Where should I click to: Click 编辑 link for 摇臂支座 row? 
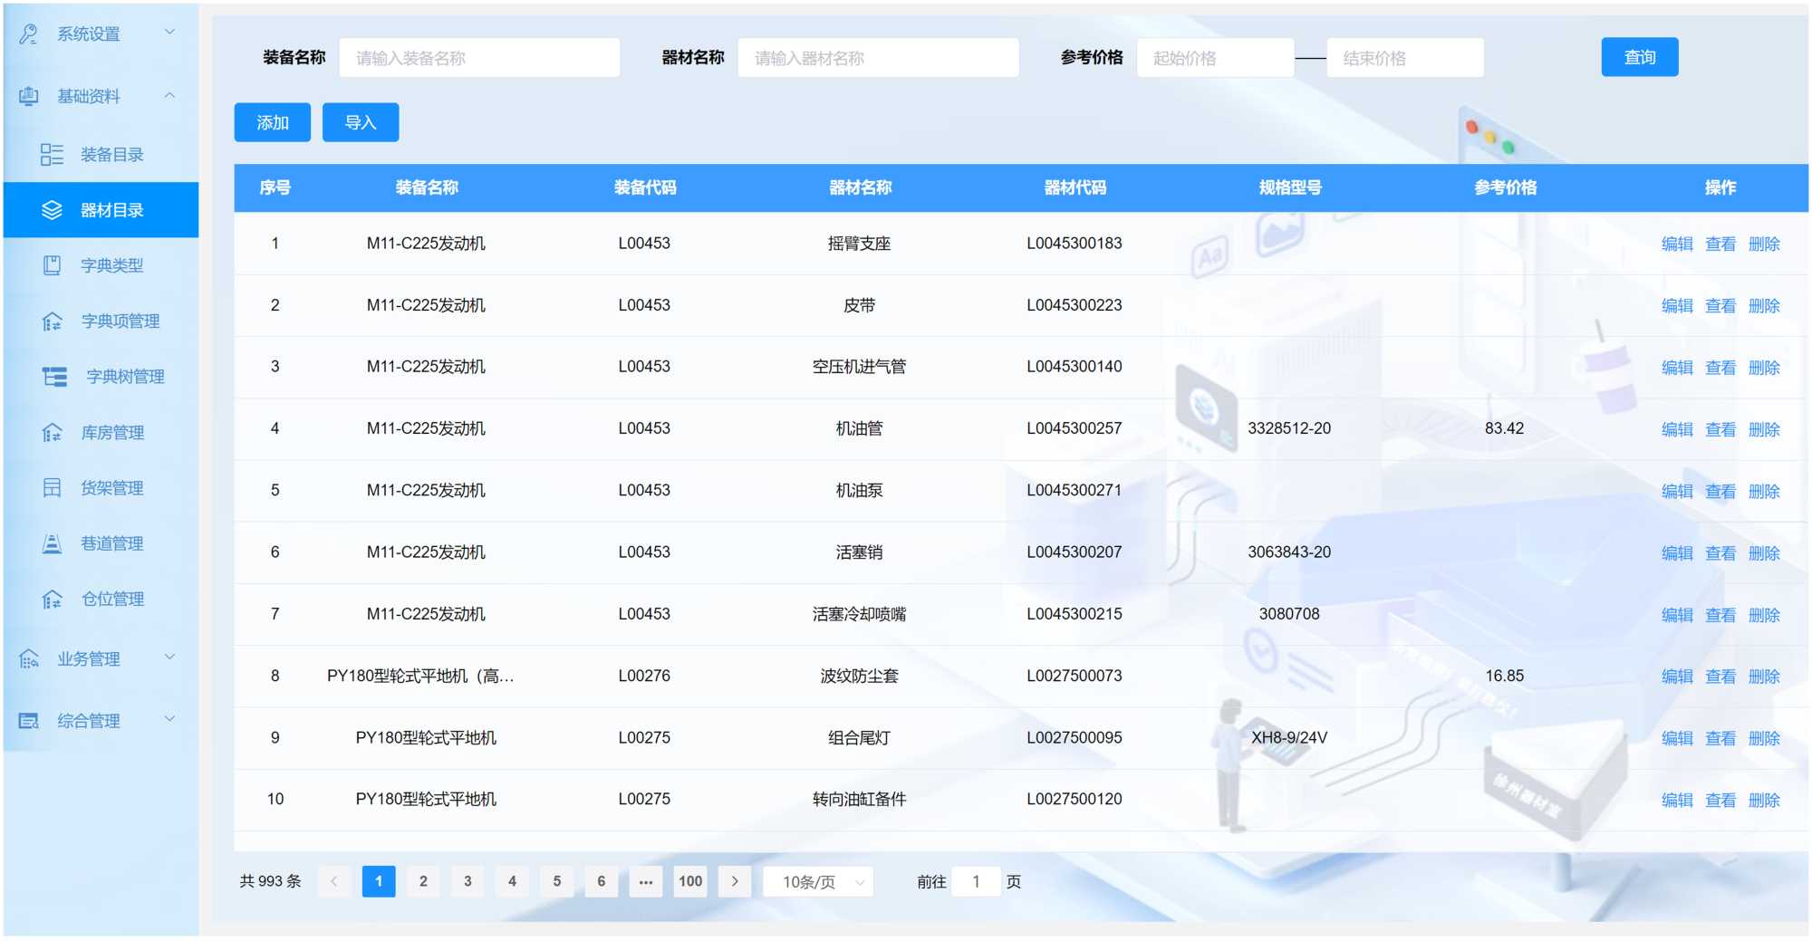coord(1676,244)
